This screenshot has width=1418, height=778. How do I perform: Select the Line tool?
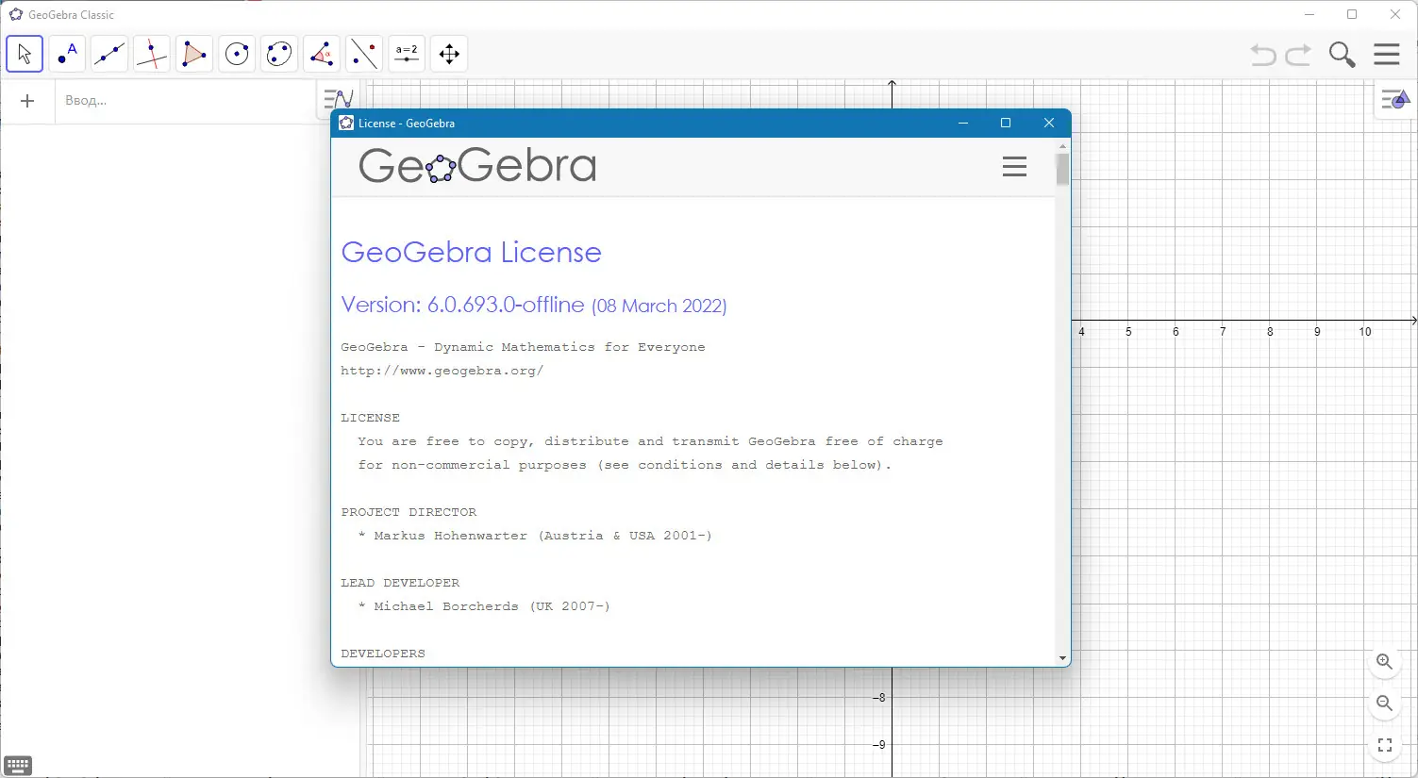pyautogui.click(x=109, y=54)
